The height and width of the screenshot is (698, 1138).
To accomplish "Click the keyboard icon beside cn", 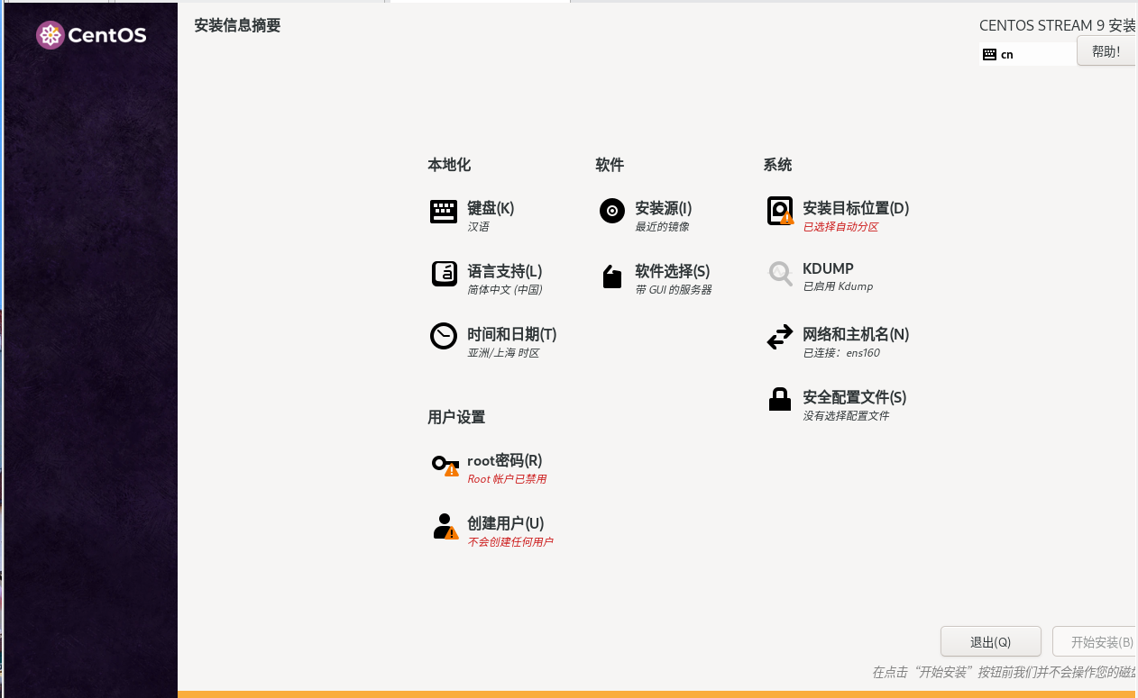I will pyautogui.click(x=989, y=54).
